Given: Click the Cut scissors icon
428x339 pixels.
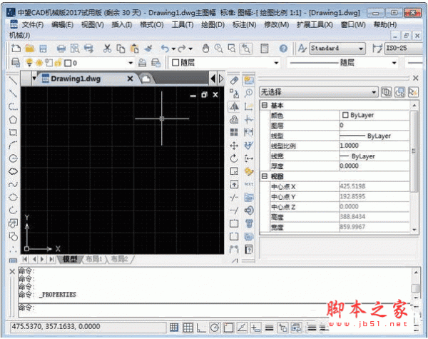Looking at the screenshot, I should (107, 49).
